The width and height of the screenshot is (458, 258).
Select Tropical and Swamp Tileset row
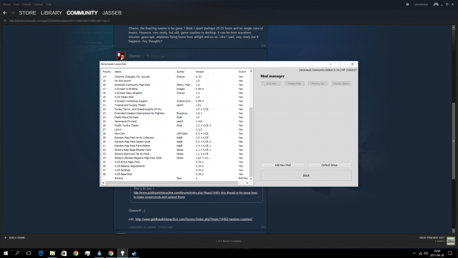174,105
